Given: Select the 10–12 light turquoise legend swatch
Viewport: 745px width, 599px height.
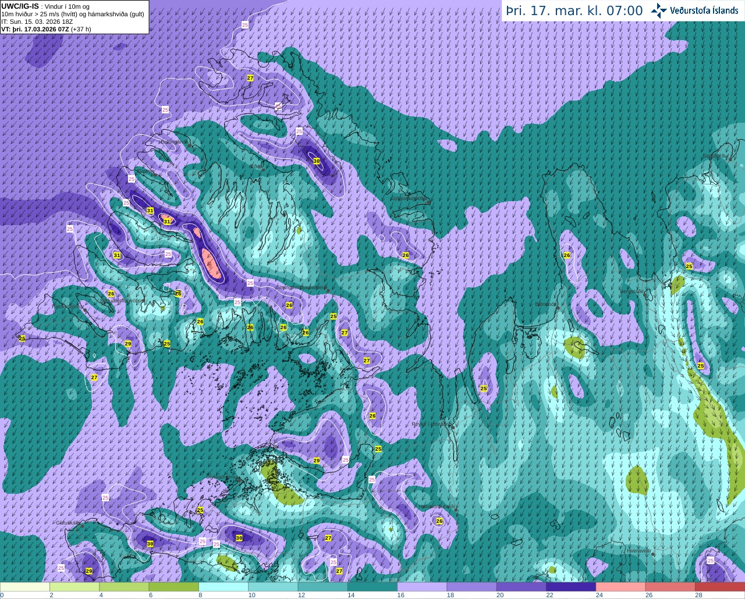Looking at the screenshot, I should coord(273,587).
